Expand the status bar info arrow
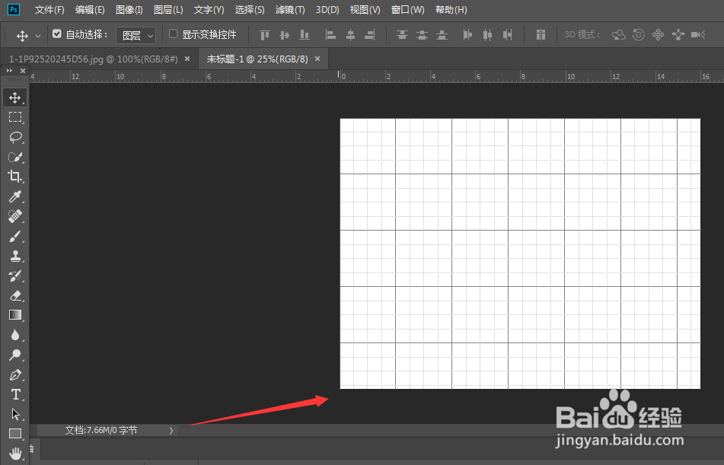Image resolution: width=724 pixels, height=465 pixels. [171, 430]
